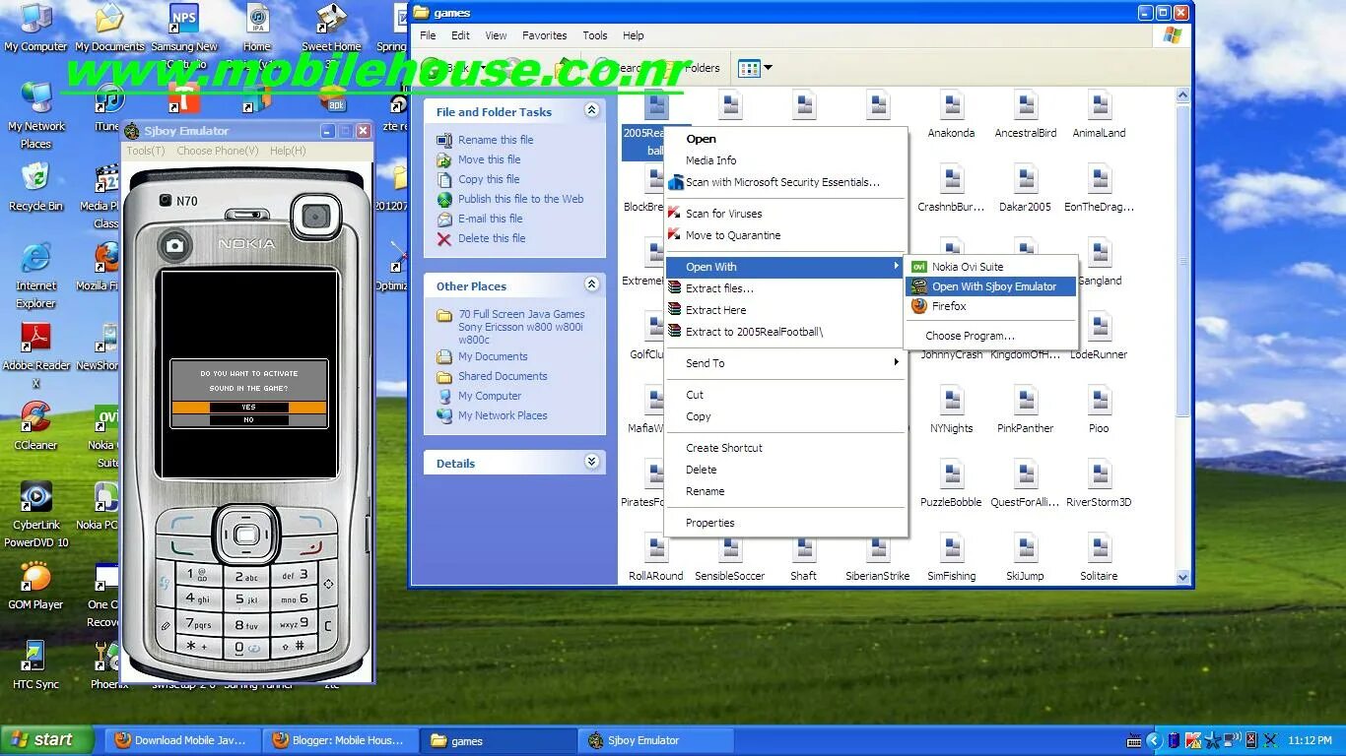Select the SensibleSoccer file icon

(x=729, y=548)
